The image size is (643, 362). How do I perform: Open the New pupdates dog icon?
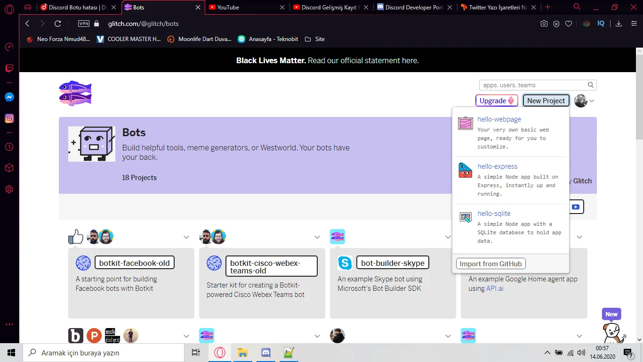pos(614,332)
